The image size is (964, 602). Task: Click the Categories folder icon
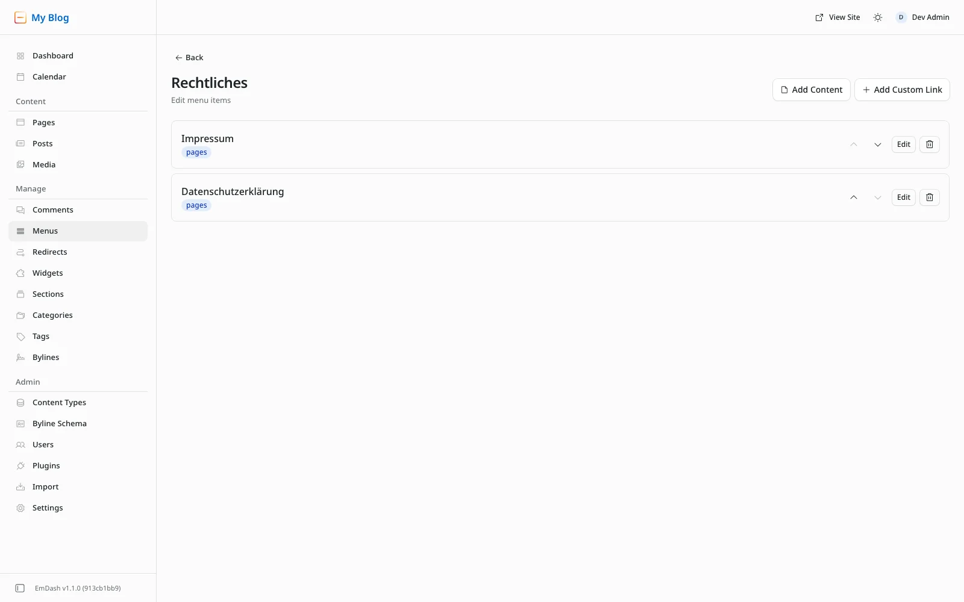click(20, 315)
